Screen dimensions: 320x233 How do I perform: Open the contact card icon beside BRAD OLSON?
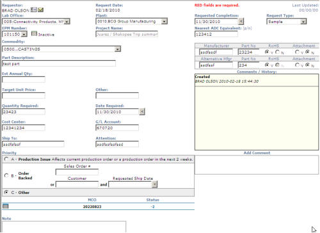tap(33, 10)
